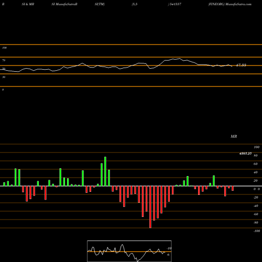
Task: Click the SI MunafaSutraR header label
Action: [x=64, y=4]
